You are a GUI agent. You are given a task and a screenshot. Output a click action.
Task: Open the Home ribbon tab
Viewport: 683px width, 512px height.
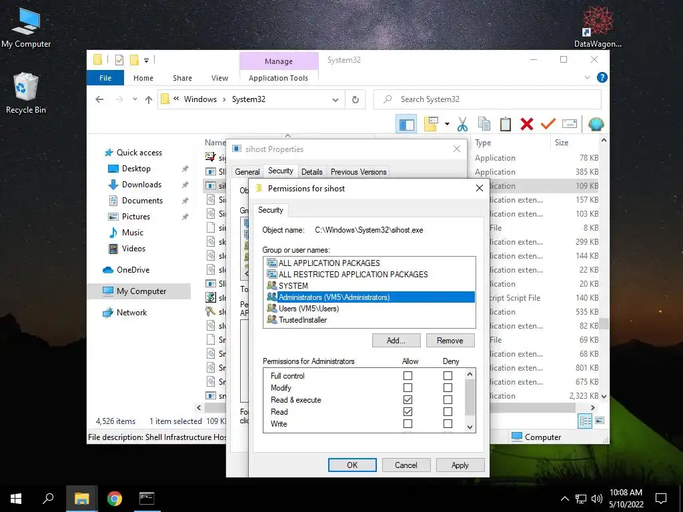click(x=143, y=78)
